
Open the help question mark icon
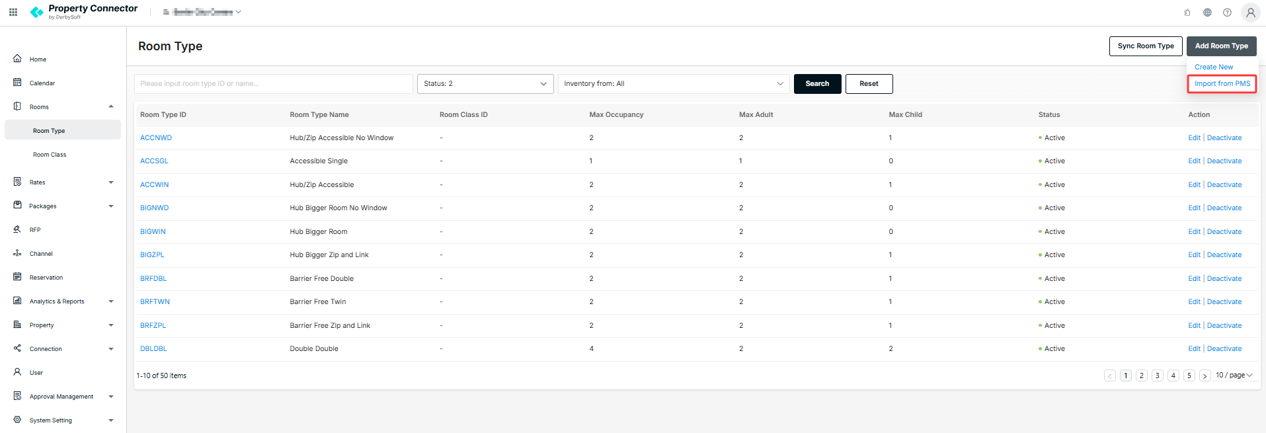pyautogui.click(x=1227, y=13)
